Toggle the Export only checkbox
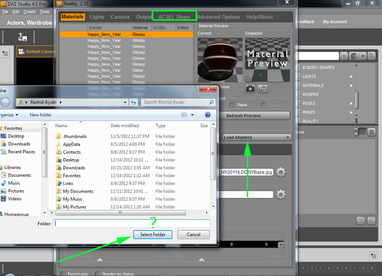382x276 pixels. (63, 273)
